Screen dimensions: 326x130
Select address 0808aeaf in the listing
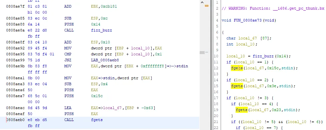click(15, 114)
